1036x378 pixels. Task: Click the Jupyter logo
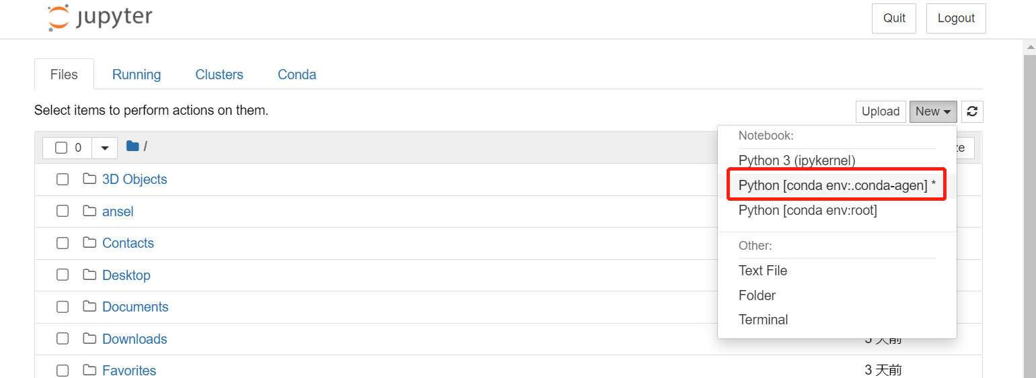[100, 18]
